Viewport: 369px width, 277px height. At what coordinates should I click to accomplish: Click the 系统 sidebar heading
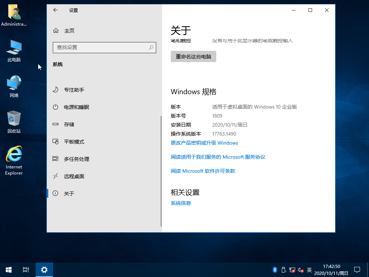pos(58,64)
